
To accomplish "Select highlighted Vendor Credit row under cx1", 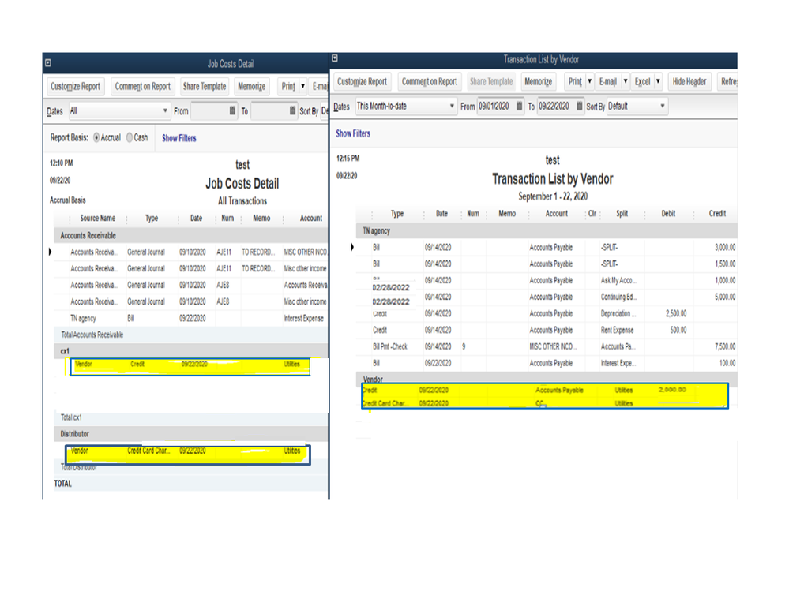I will pos(190,366).
